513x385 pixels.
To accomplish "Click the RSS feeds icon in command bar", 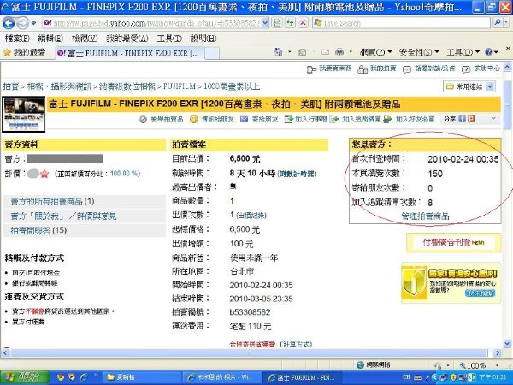I will coord(303,52).
